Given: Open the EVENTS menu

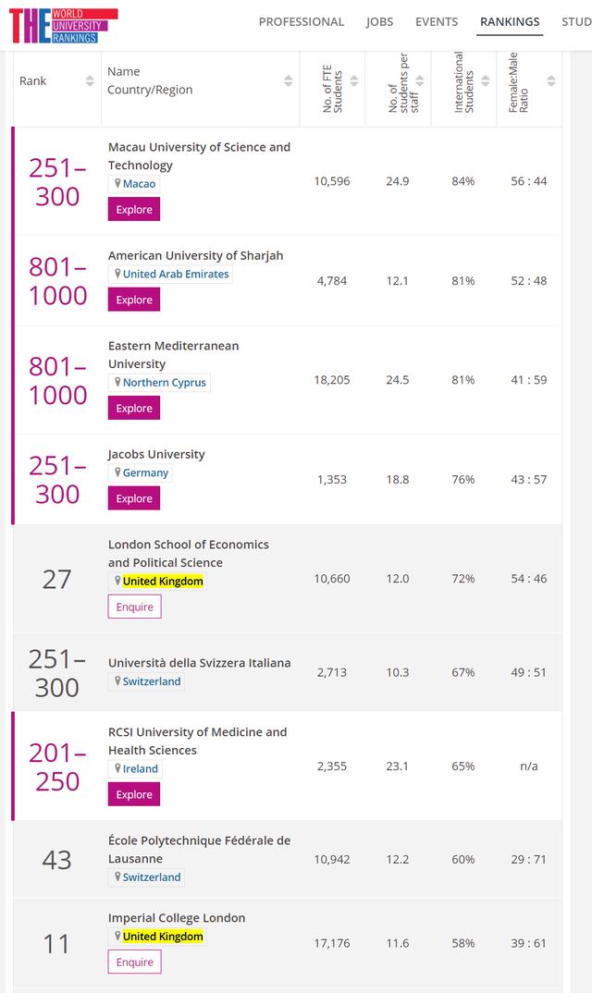Looking at the screenshot, I should [x=436, y=21].
